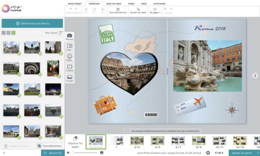
Task: Click Ajouter au panier button
Action: (x=244, y=153)
